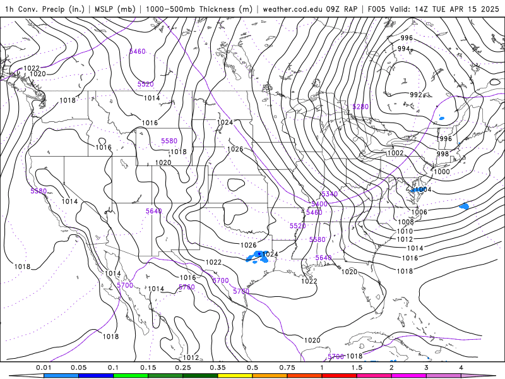Viewport: 505px width, 379px height.
Task: Click the light purple 3–4 legend swatch
Action: coord(444,376)
